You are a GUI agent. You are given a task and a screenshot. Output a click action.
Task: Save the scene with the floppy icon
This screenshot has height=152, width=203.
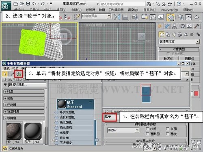(x=28, y=4)
